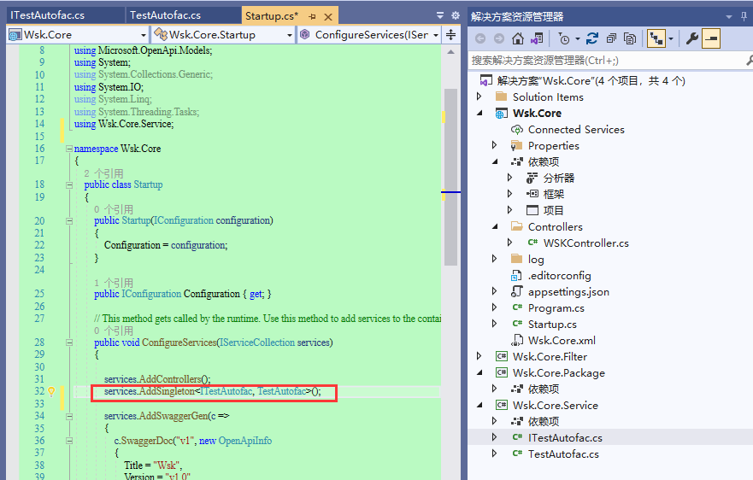This screenshot has height=480, width=753.
Task: Click '1 个引用' CodeLens above Configuration property
Action: point(114,283)
